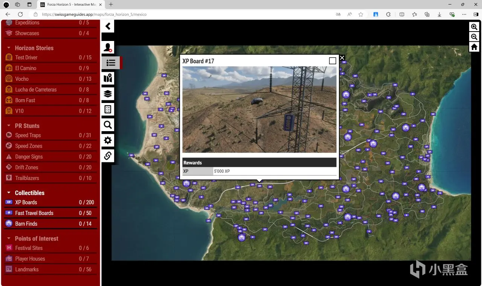Screen dimensions: 482x286
Task: Toggle the XP Boards category
Action: pyautogui.click(x=51, y=202)
